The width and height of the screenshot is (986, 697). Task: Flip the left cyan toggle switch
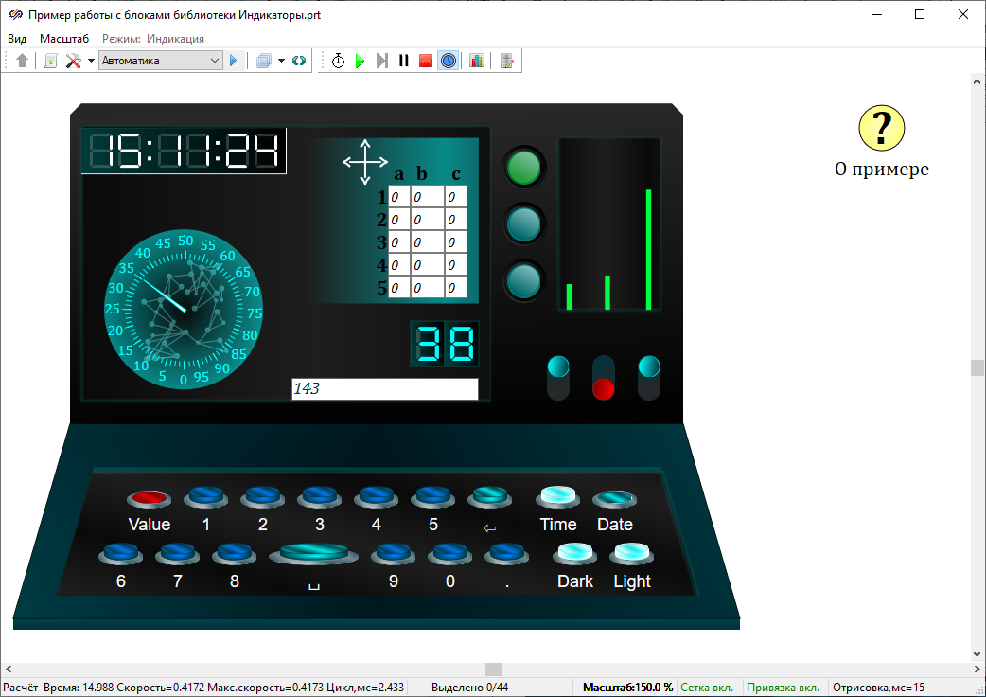click(x=558, y=377)
